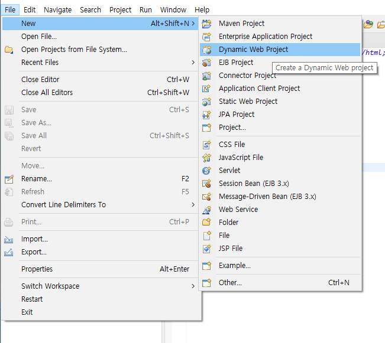This screenshot has height=343, width=385.
Task: Click the Import tray icon
Action: [9, 239]
